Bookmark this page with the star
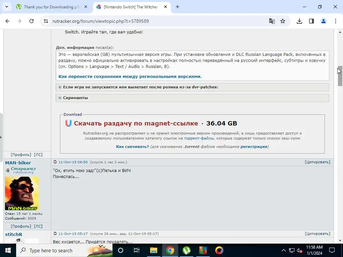 coord(283,21)
